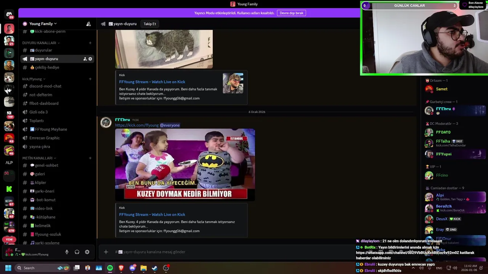Click the Devre dışı bırak button

(x=292, y=13)
